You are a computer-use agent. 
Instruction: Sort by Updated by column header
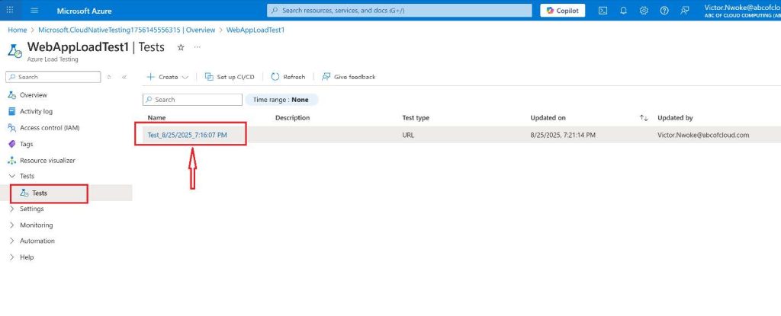click(675, 118)
